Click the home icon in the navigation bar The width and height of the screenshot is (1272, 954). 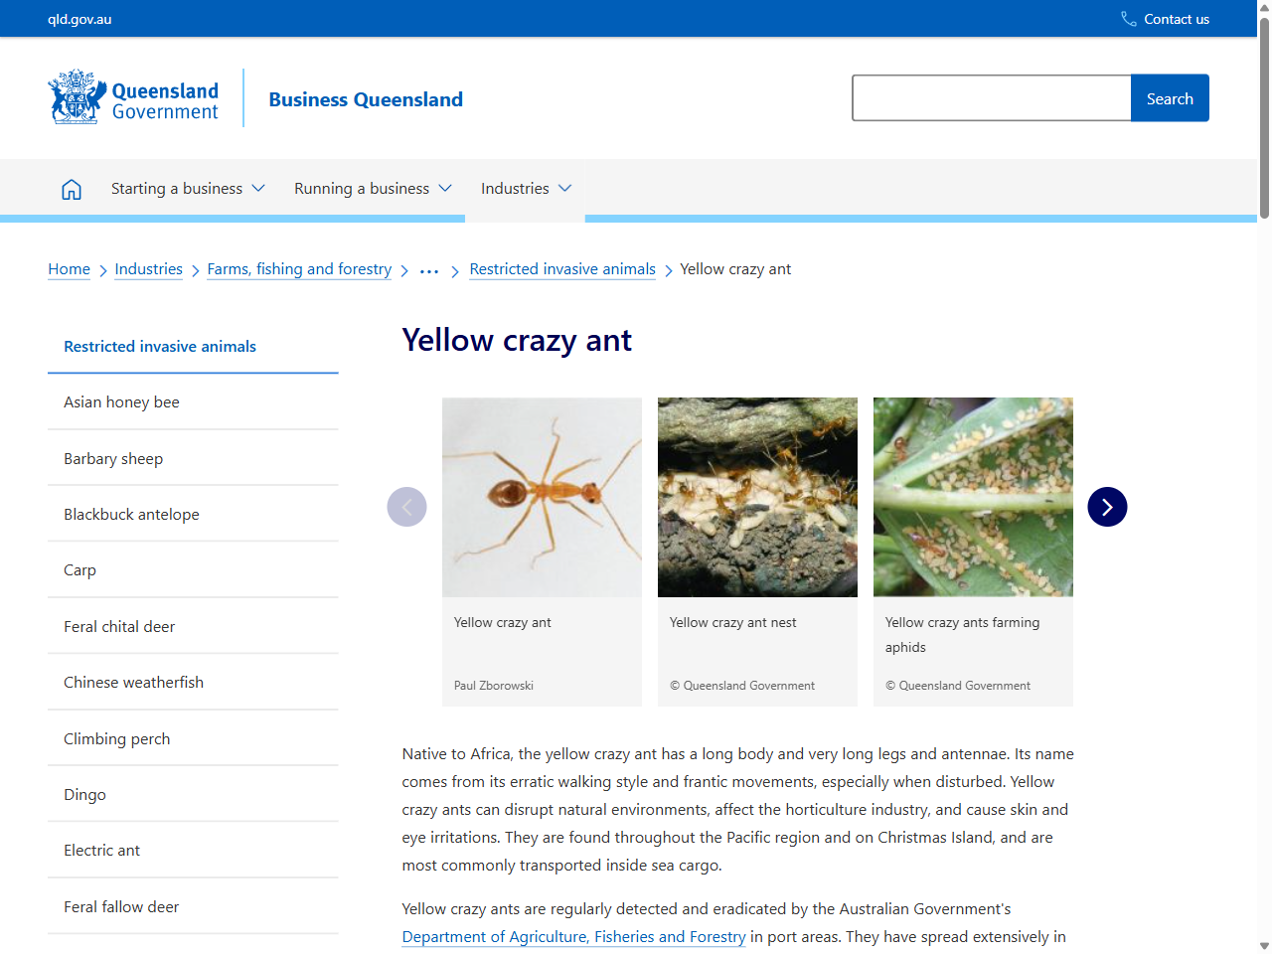[x=72, y=188]
